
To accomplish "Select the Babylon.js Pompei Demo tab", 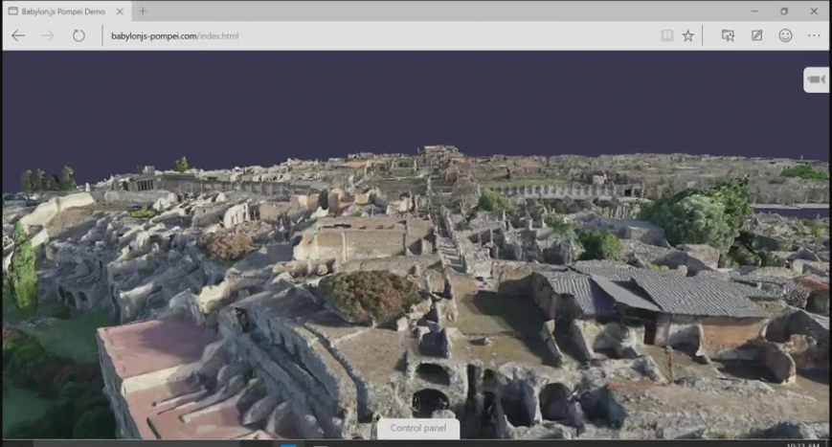I will [x=57, y=11].
